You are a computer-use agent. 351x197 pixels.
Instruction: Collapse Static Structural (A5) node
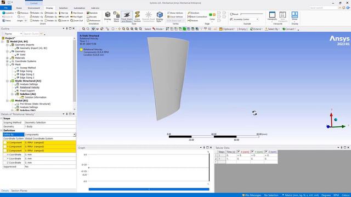point(7,81)
